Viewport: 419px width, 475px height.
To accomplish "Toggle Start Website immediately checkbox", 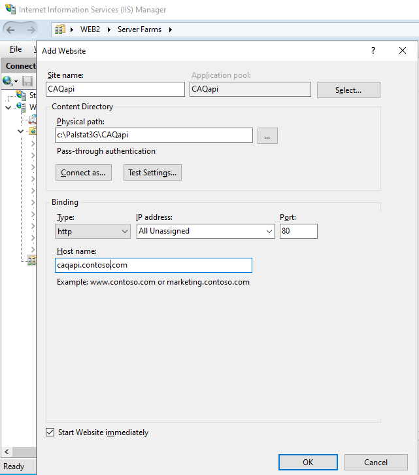I will coord(50,432).
